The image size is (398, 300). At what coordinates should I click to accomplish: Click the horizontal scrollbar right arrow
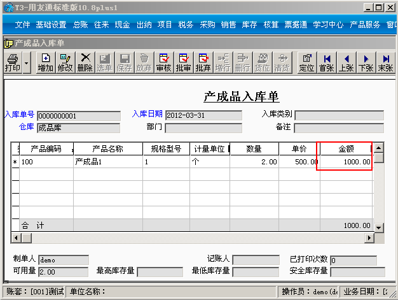pos(369,238)
